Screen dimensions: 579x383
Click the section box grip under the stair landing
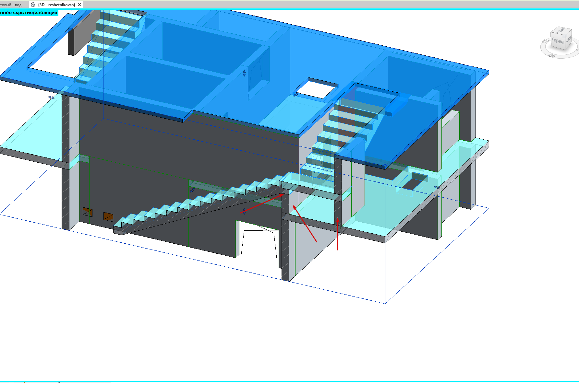click(x=244, y=211)
